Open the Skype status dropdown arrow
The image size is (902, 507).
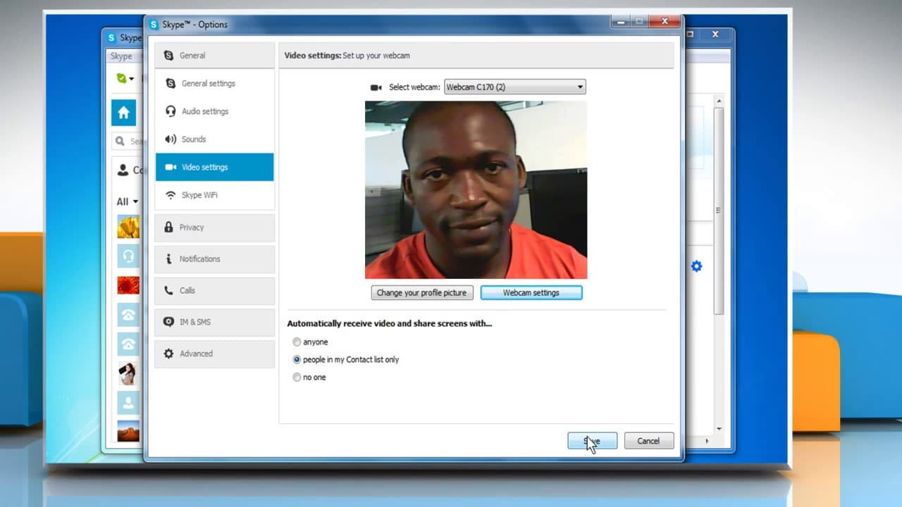click(x=131, y=79)
